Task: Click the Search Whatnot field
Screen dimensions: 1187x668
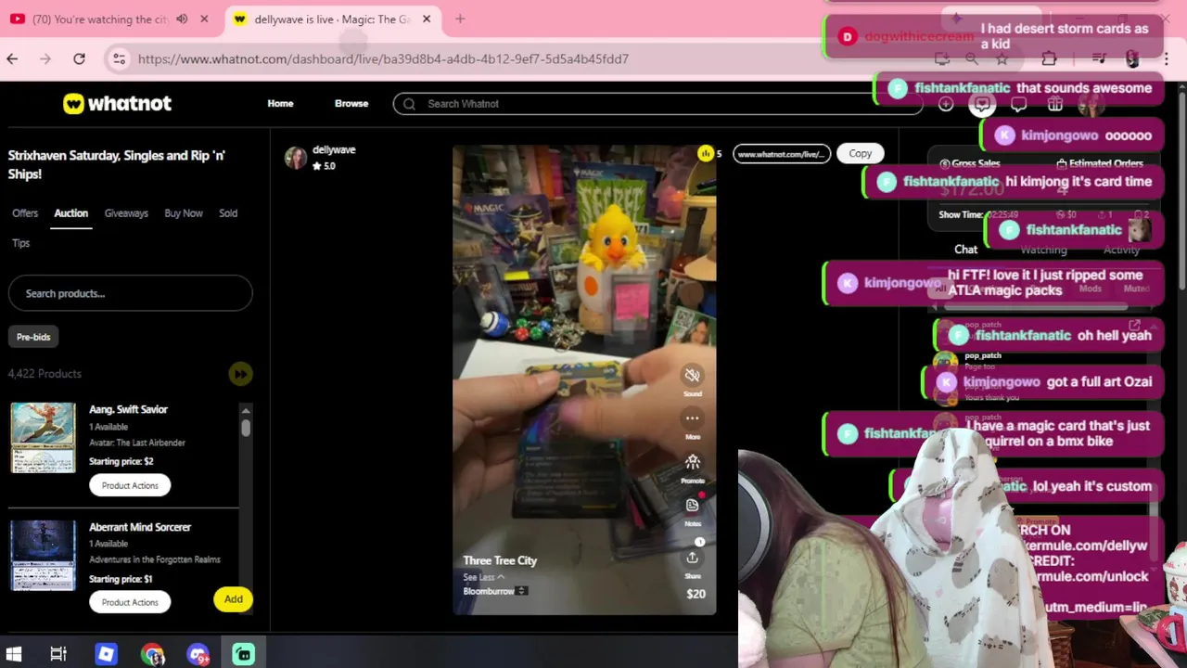Action: [x=657, y=104]
